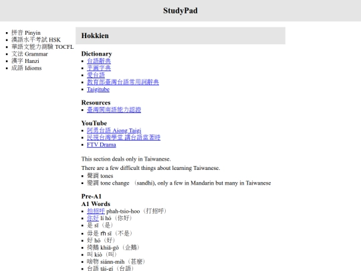The image size is (361, 271).
Task: Open 教育部臺灣台語常用詞辭典 link
Action: (x=123, y=82)
